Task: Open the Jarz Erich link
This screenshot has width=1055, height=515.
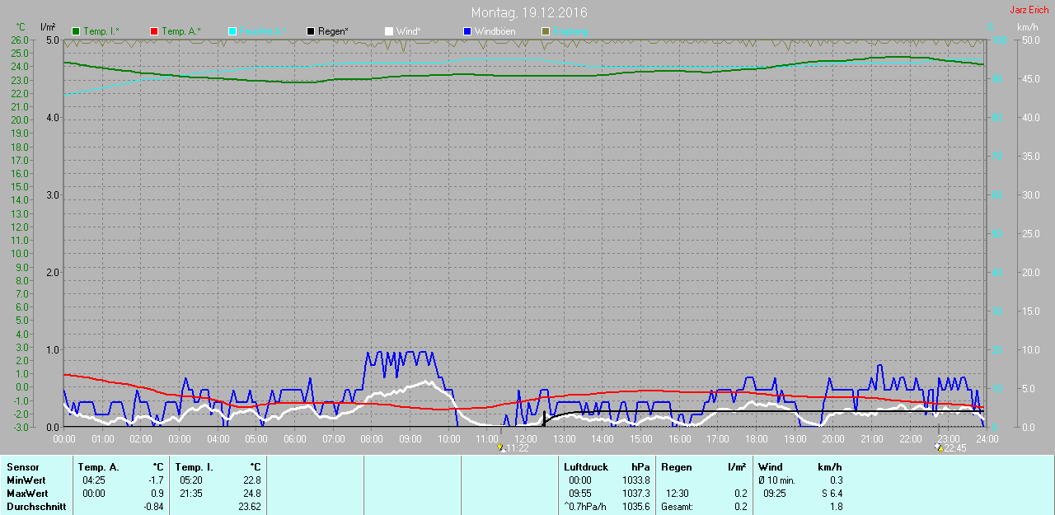Action: (x=1029, y=10)
